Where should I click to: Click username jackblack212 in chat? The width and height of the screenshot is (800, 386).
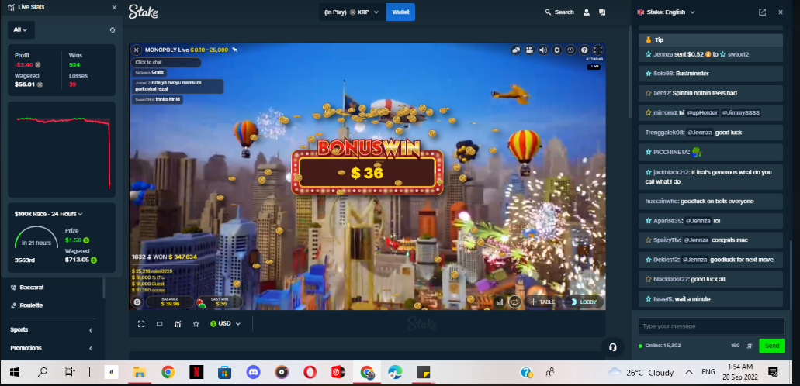671,172
